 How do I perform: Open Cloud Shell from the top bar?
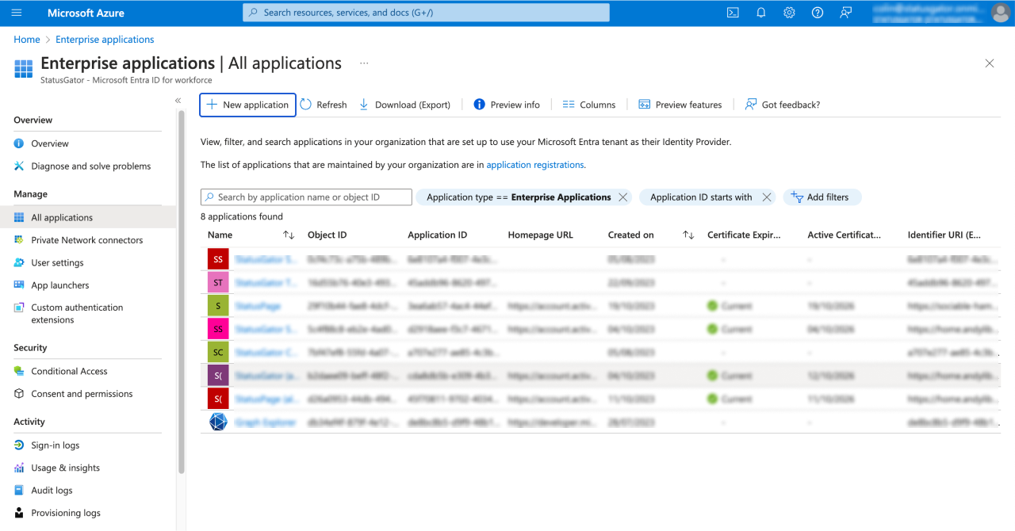click(733, 13)
